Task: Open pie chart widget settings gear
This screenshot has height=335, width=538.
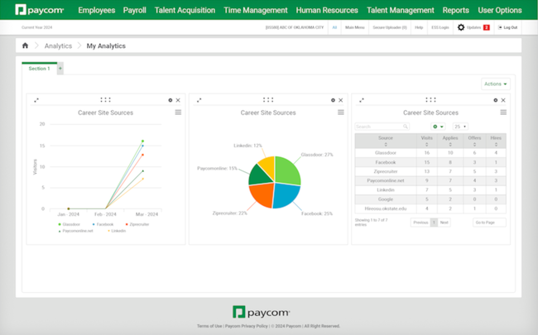Action: pos(333,100)
